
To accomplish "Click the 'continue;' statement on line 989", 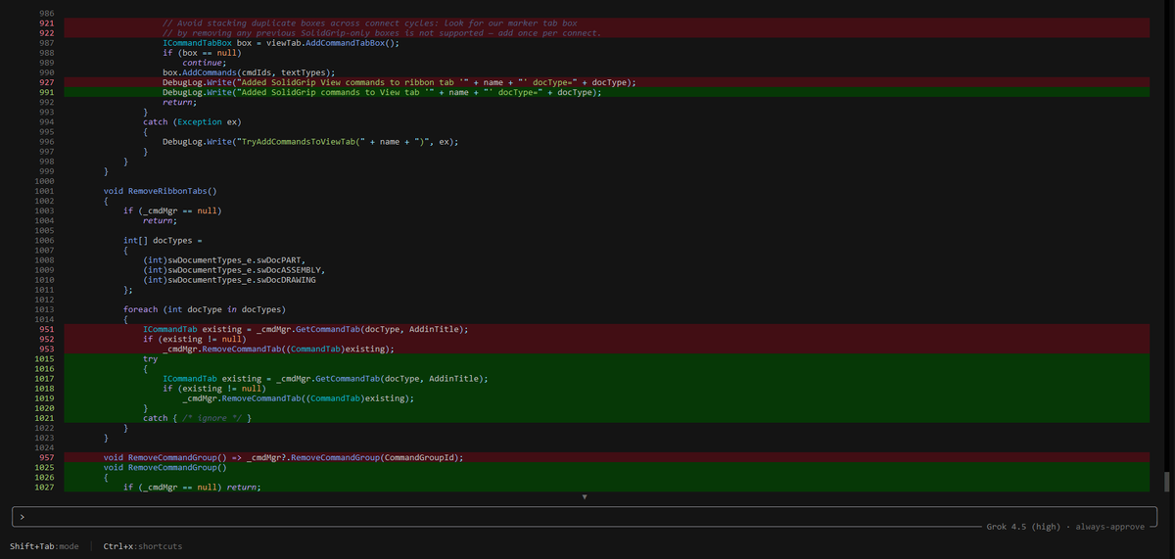I will click(206, 63).
